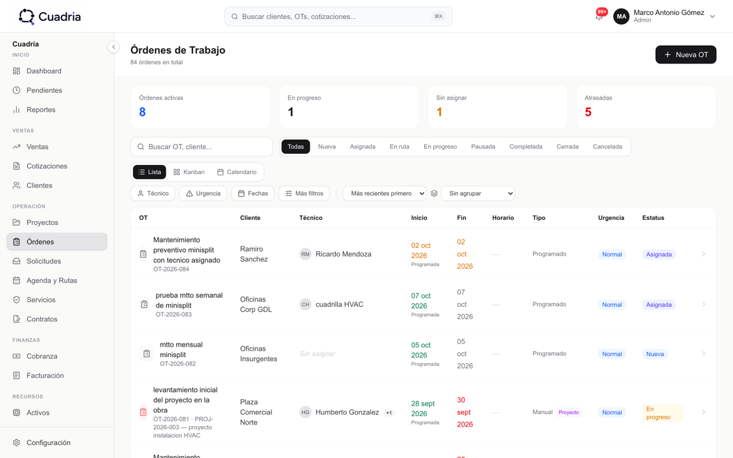Open the notifications bell
The width and height of the screenshot is (733, 458).
(x=599, y=16)
